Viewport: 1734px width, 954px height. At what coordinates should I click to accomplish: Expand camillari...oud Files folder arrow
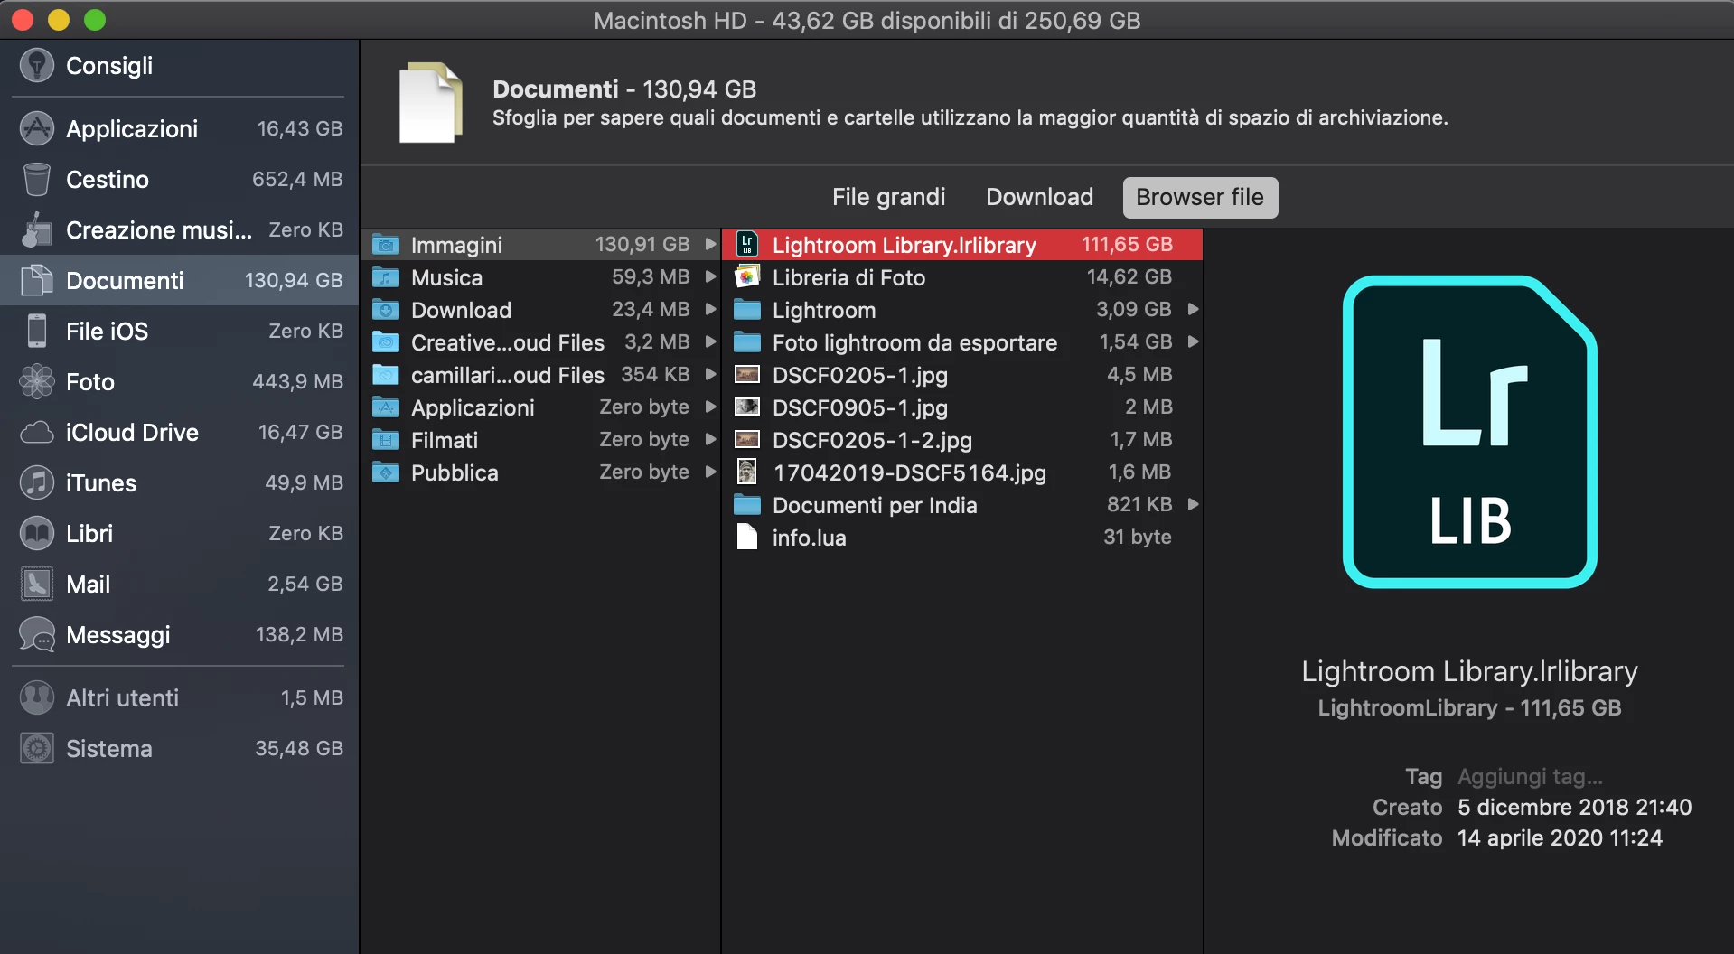pyautogui.click(x=710, y=374)
